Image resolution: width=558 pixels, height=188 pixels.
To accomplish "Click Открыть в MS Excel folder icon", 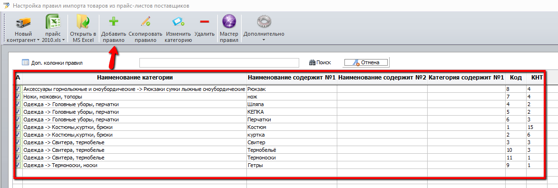I will click(x=83, y=22).
